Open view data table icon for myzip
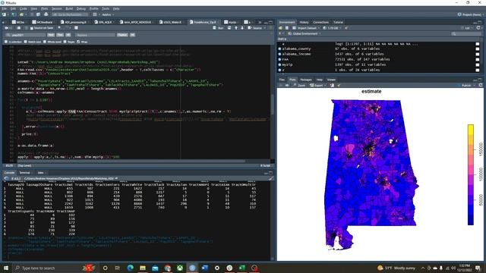The width and height of the screenshot is (486, 273). pyautogui.click(x=478, y=64)
